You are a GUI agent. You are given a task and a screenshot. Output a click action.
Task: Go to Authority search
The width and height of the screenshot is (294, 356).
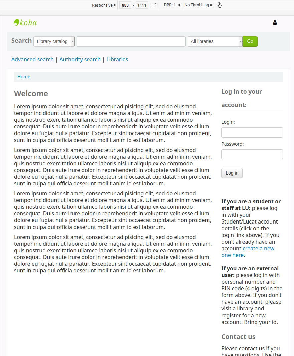(x=80, y=59)
